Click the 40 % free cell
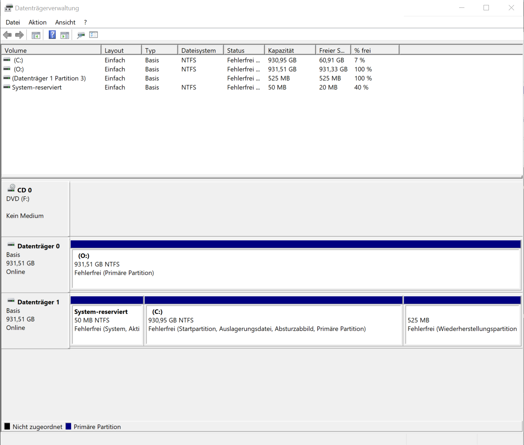 pyautogui.click(x=362, y=87)
